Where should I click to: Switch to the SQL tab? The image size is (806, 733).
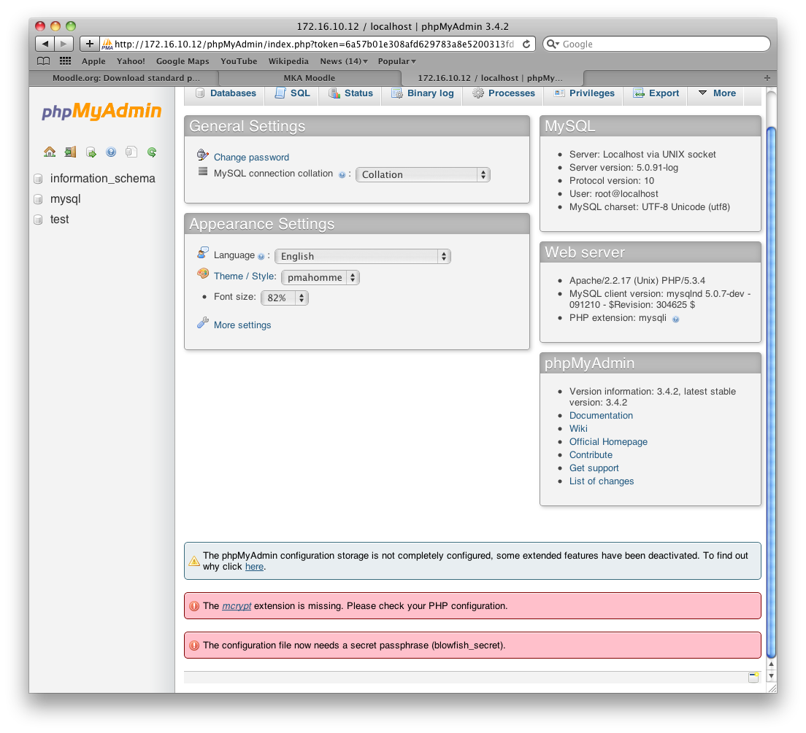click(292, 93)
